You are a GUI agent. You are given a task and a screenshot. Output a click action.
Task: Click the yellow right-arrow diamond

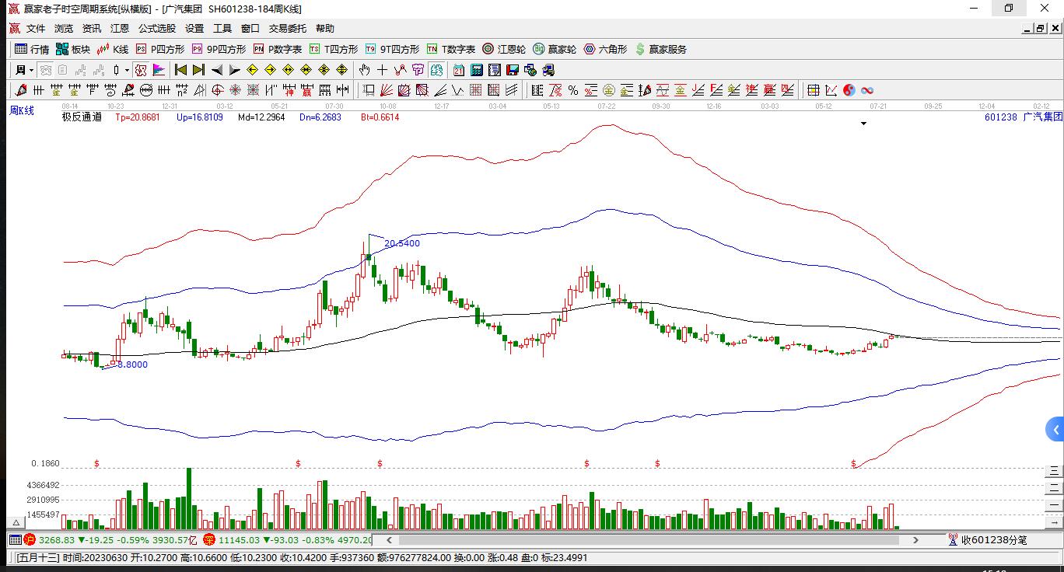coord(271,70)
